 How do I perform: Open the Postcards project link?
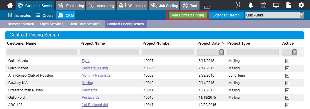click(90, 90)
